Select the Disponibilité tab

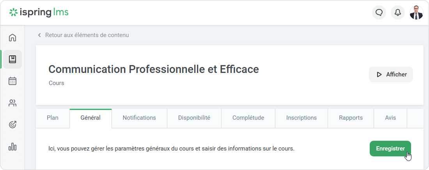194,118
